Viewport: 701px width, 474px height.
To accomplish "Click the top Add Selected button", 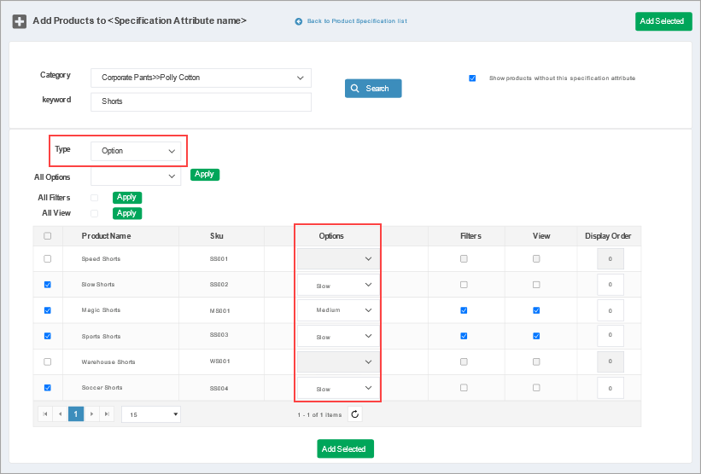I will click(x=663, y=21).
